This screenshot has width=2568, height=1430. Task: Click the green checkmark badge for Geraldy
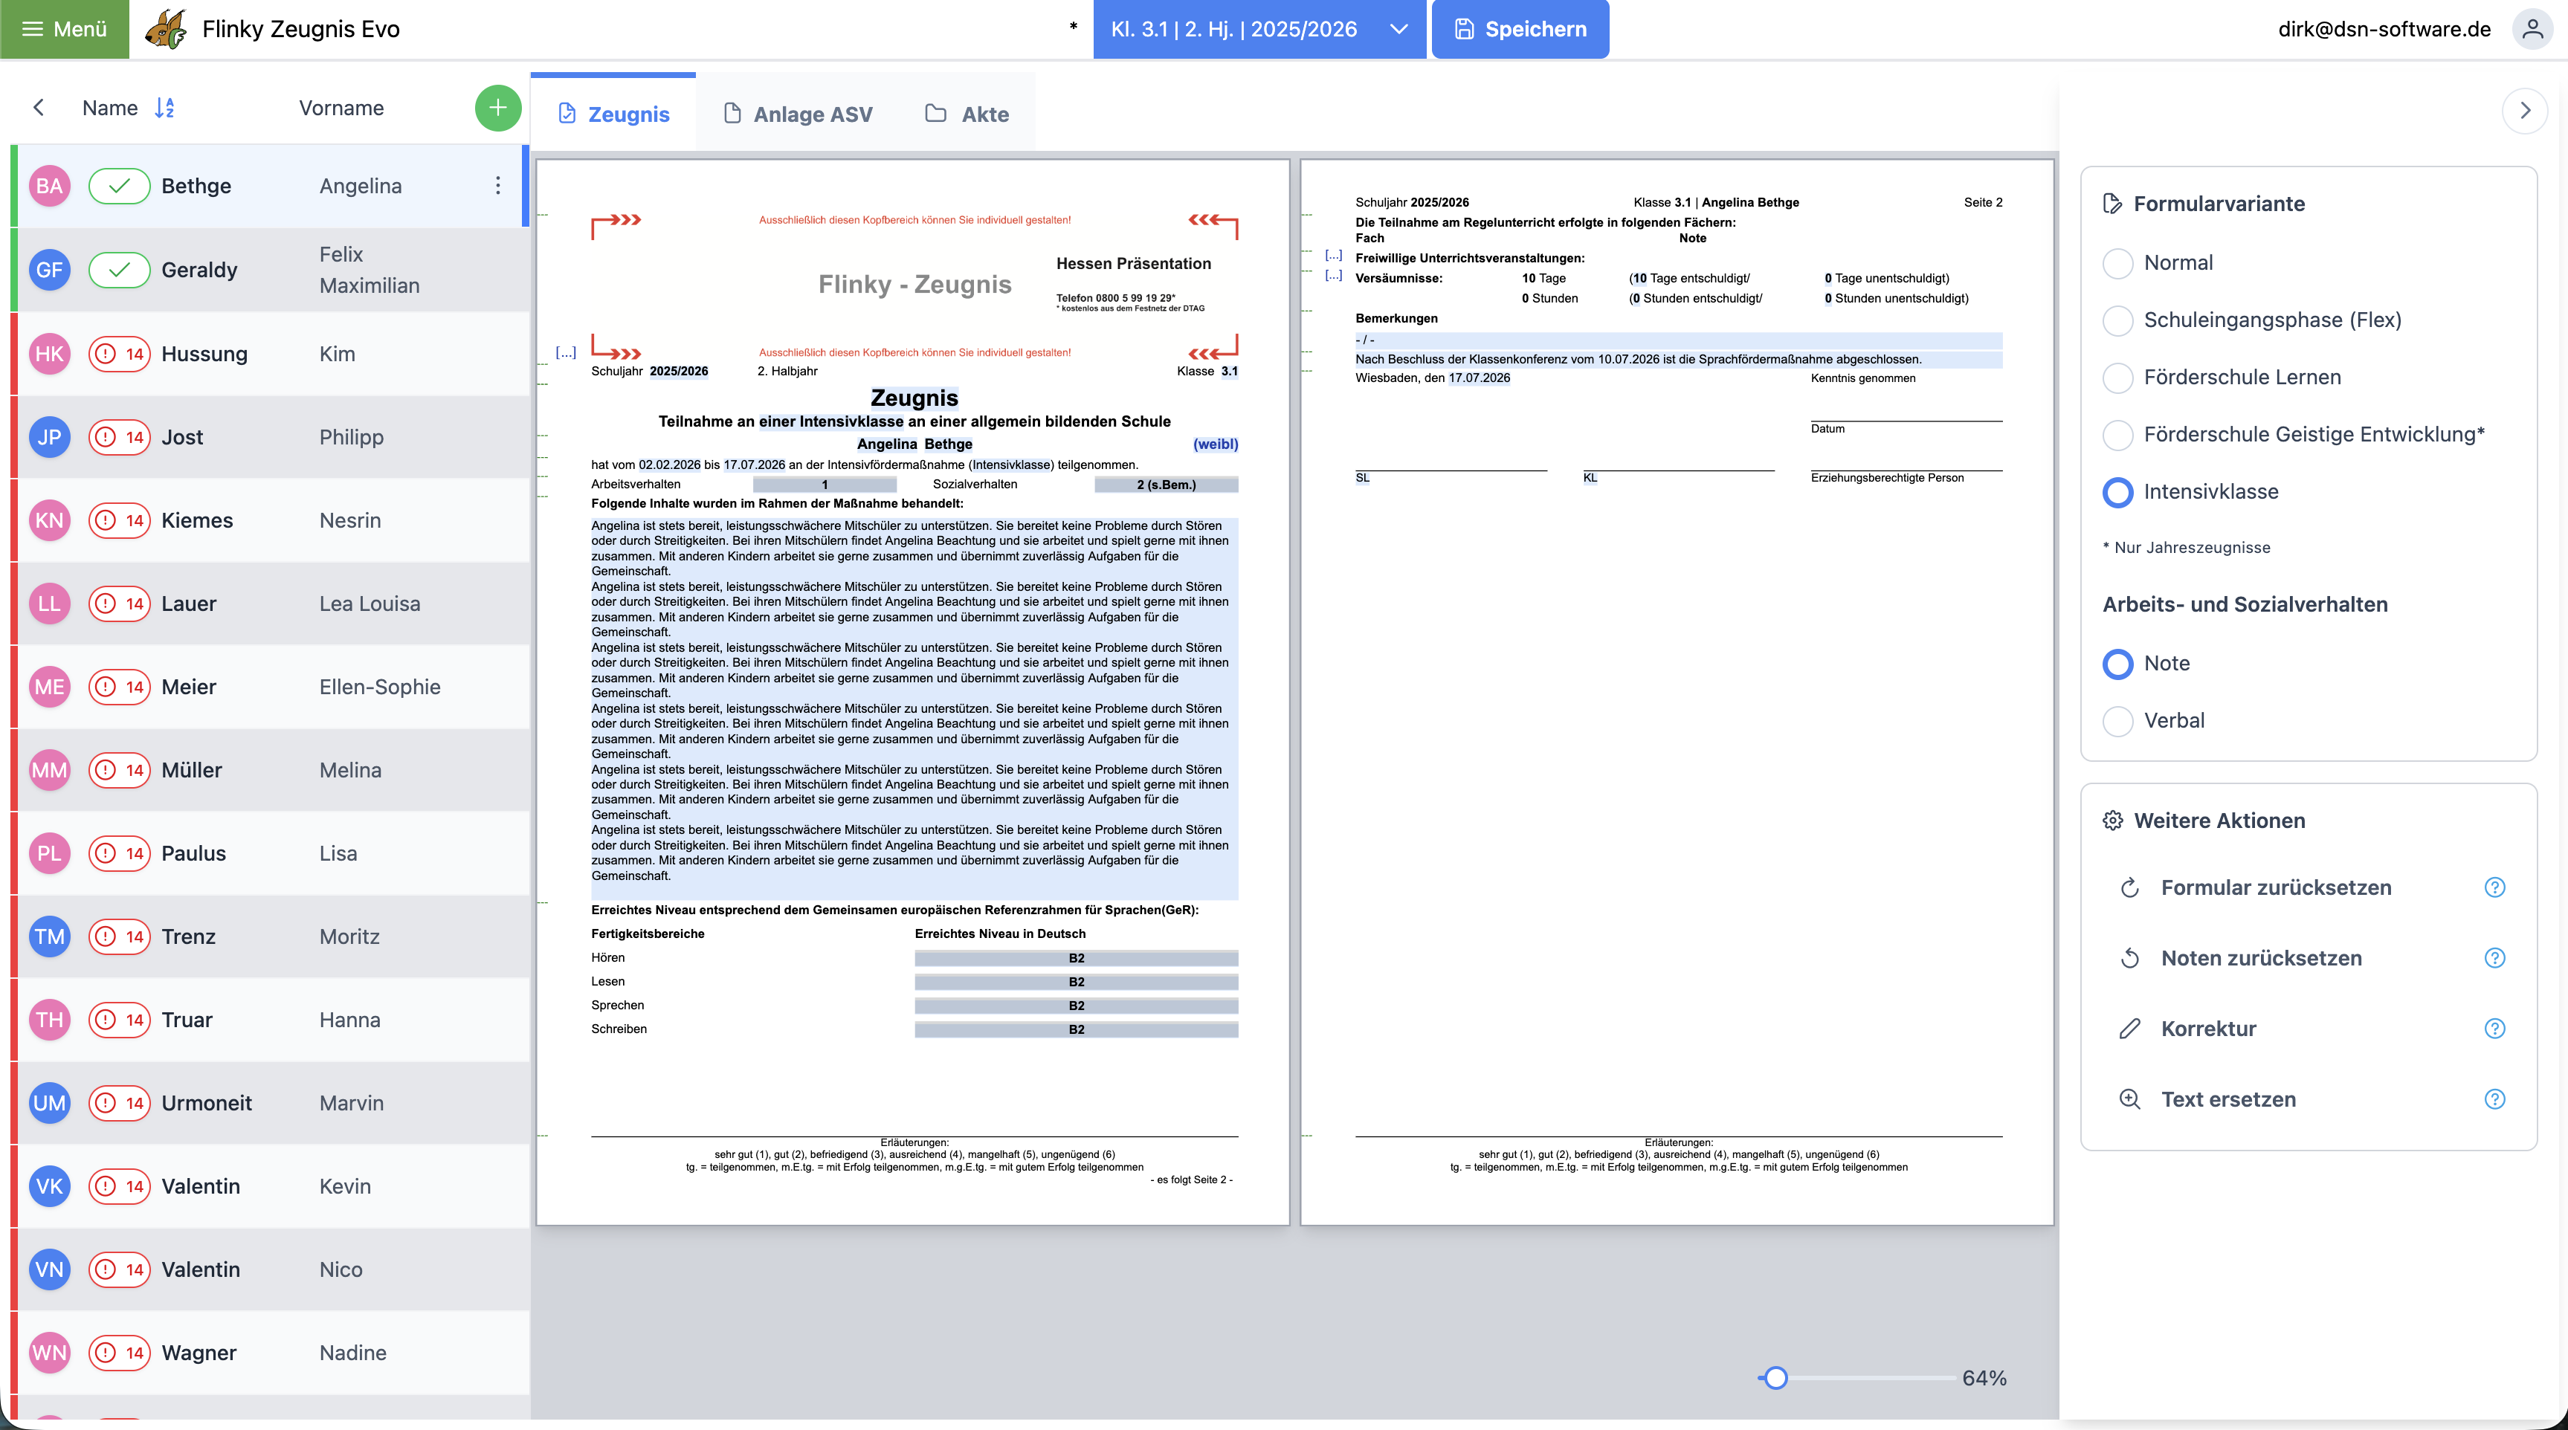pyautogui.click(x=120, y=269)
